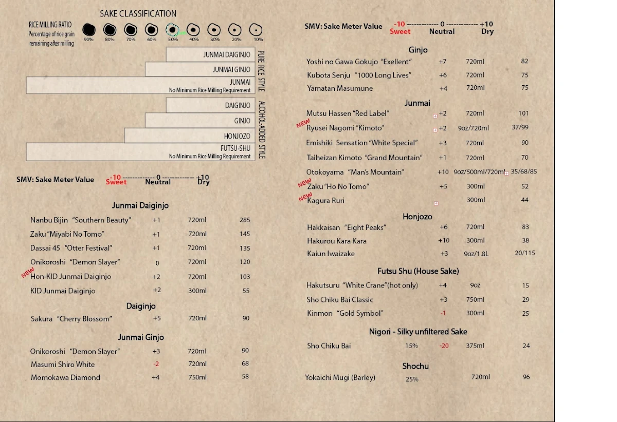Click Hakurou Kara Kara entry
Viewport: 617px width, 422px height.
pyautogui.click(x=337, y=241)
